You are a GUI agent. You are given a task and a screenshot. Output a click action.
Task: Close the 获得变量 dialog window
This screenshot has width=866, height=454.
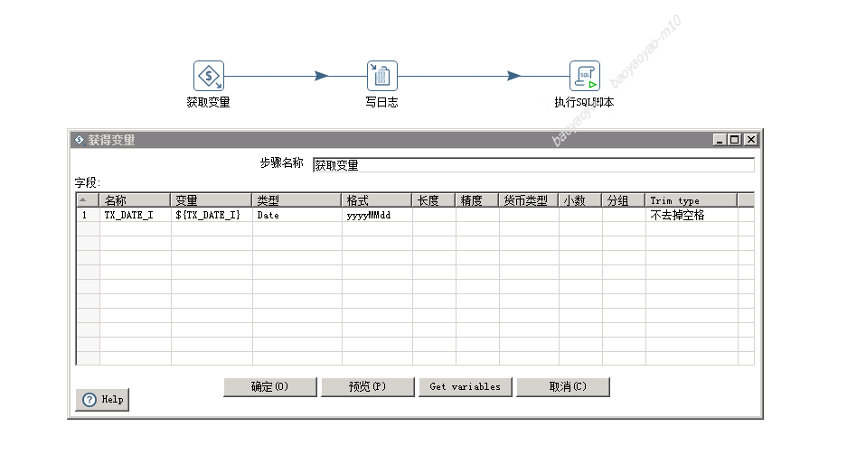749,140
